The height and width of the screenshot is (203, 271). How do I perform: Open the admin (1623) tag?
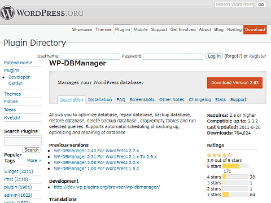(18, 195)
